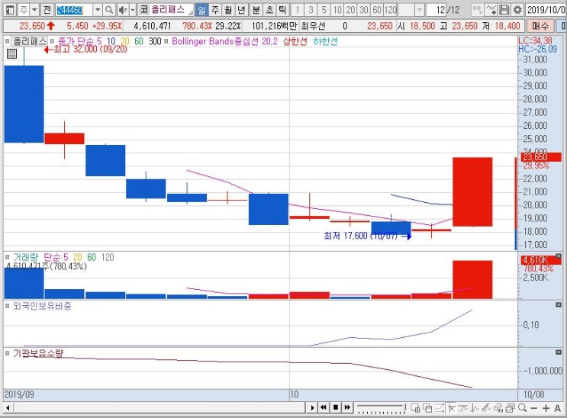Click the bottom magnifier zoom icon
Image resolution: width=567 pixels, height=418 pixels.
(522, 408)
